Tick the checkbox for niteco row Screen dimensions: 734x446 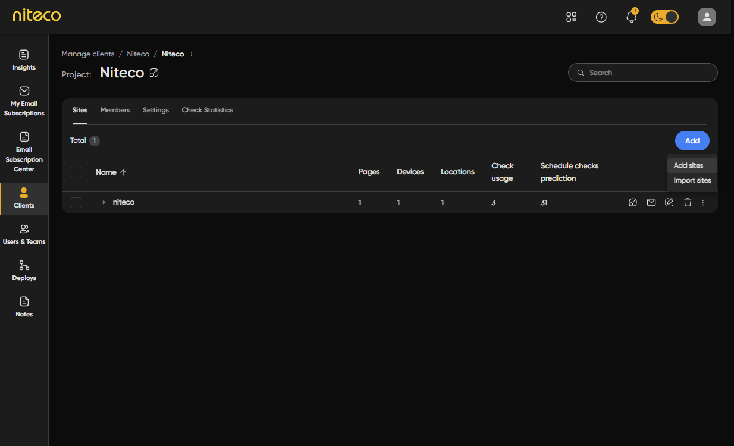click(76, 203)
